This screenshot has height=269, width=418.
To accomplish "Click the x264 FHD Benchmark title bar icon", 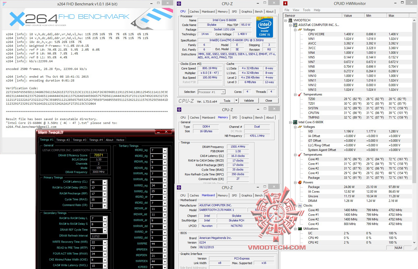I will [x=4, y=4].
